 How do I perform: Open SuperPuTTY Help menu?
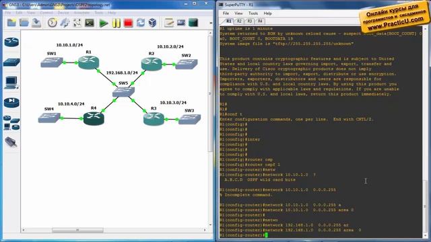click(267, 13)
